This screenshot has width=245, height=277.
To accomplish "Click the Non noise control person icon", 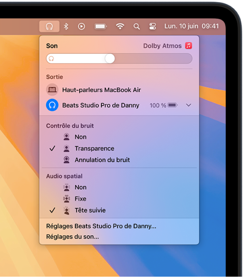I will click(x=66, y=137).
